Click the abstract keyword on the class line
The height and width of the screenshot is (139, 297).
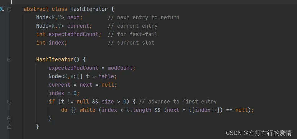36,9
